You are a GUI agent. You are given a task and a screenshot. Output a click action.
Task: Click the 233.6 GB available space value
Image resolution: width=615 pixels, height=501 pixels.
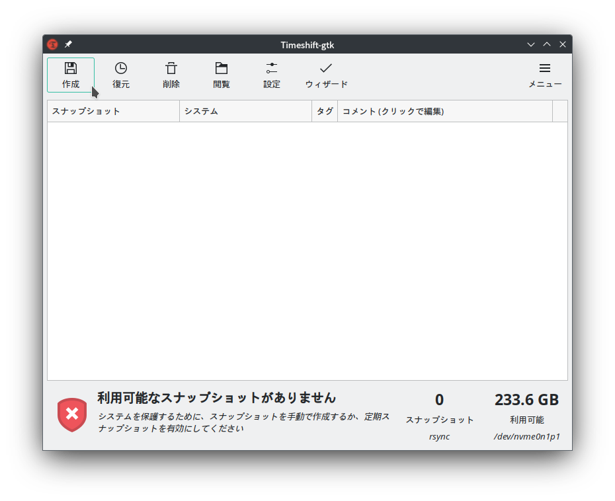(526, 400)
